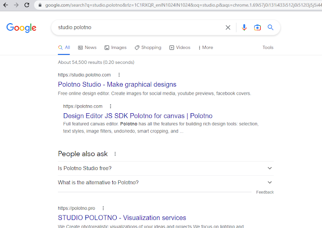Screen dimensions: 322x228
Task: Start voice search with microphone
Action: click(x=244, y=27)
